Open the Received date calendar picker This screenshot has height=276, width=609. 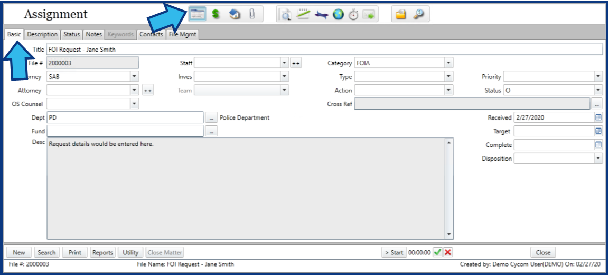coord(598,117)
